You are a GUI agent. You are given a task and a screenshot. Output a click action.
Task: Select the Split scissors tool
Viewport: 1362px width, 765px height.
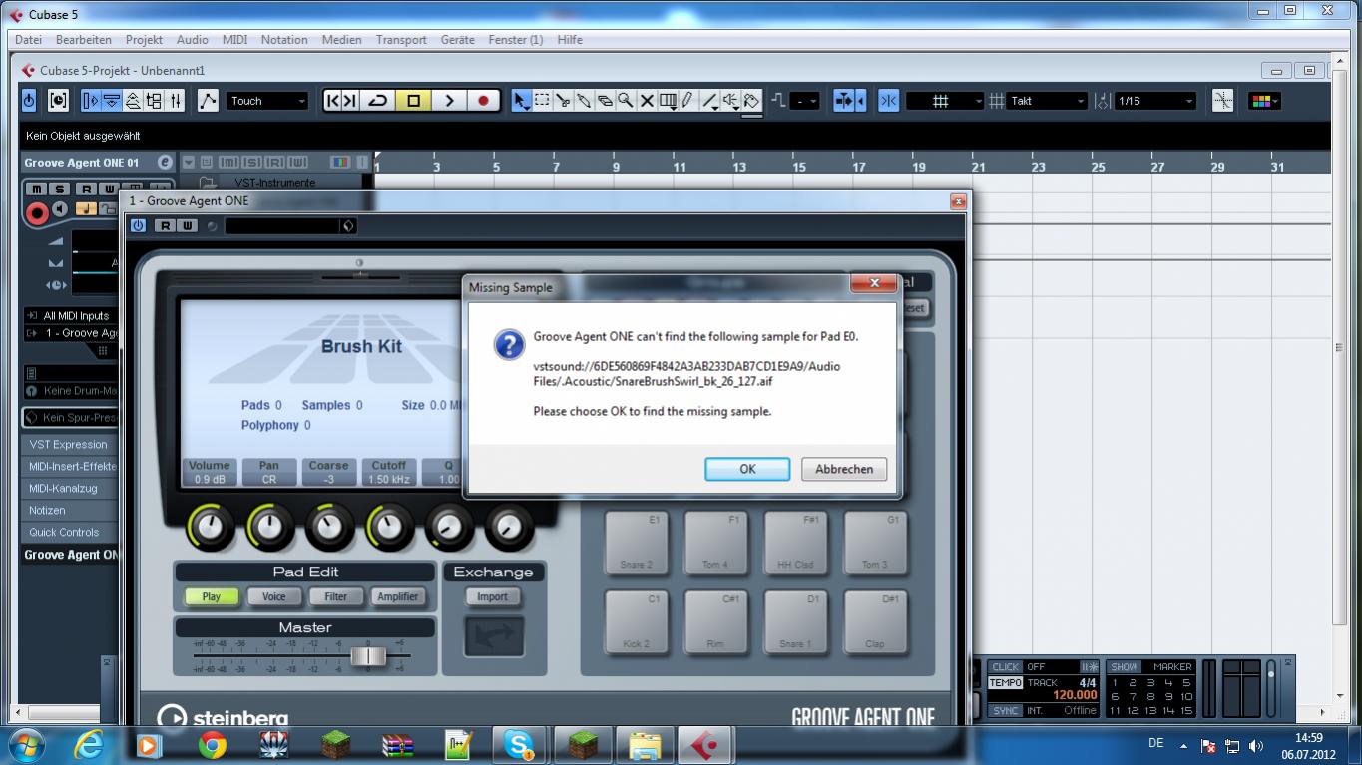[563, 101]
